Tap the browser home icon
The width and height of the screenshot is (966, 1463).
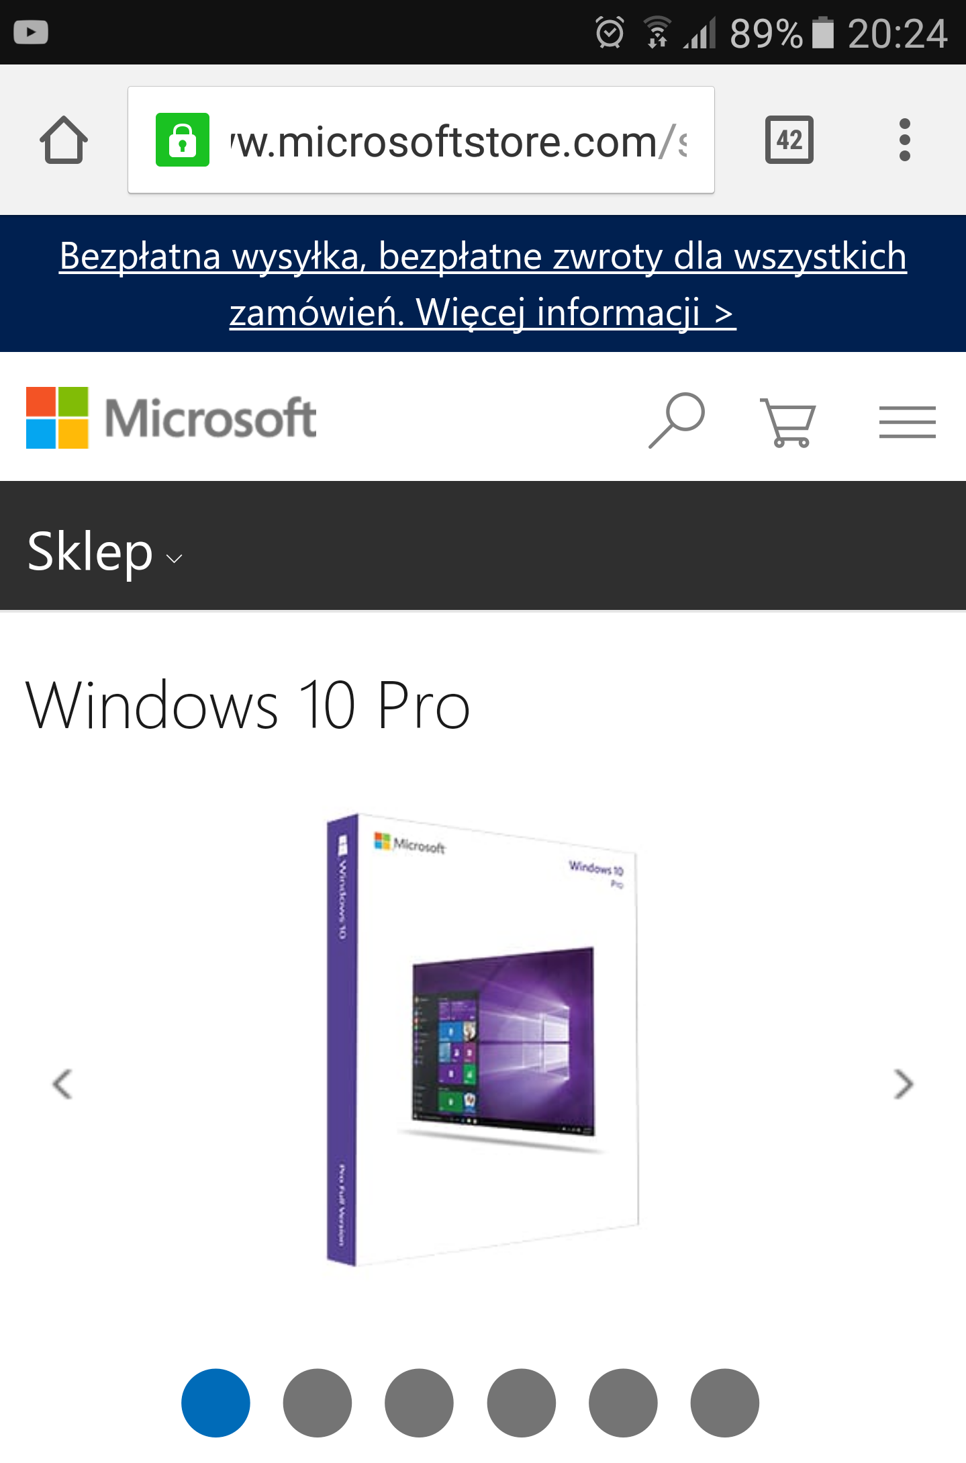64,140
